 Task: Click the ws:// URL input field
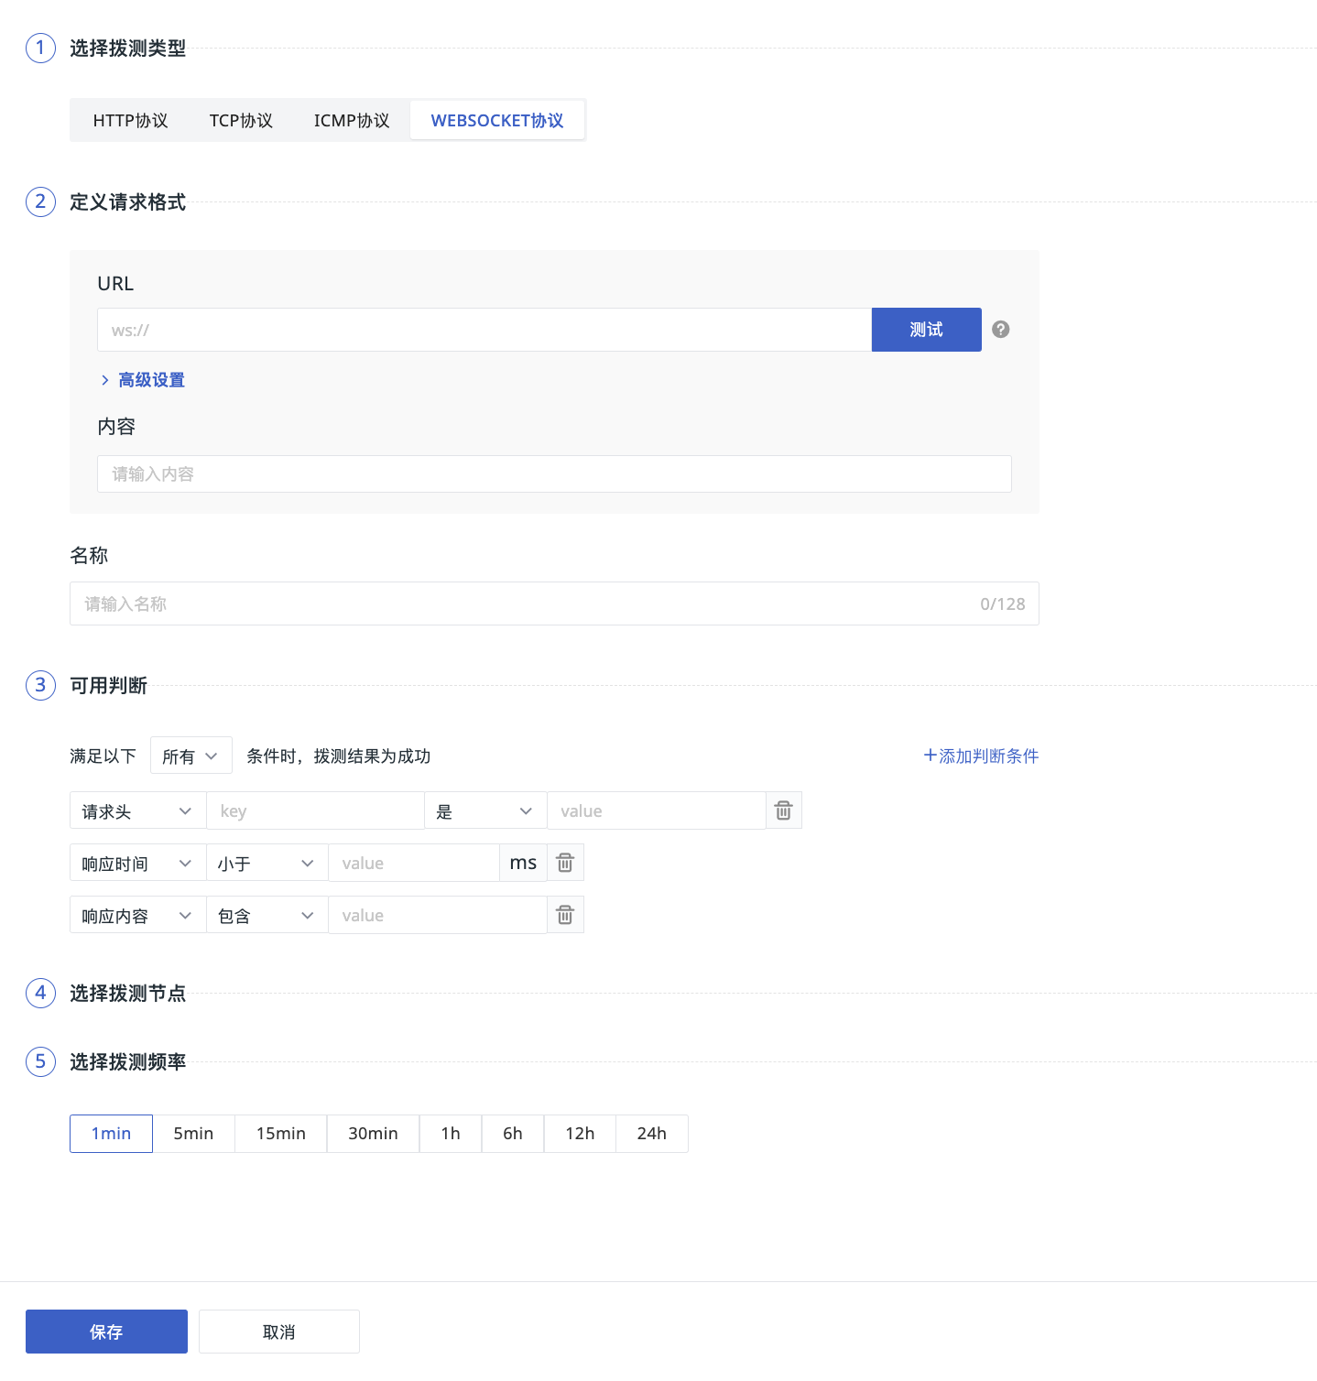coord(484,330)
